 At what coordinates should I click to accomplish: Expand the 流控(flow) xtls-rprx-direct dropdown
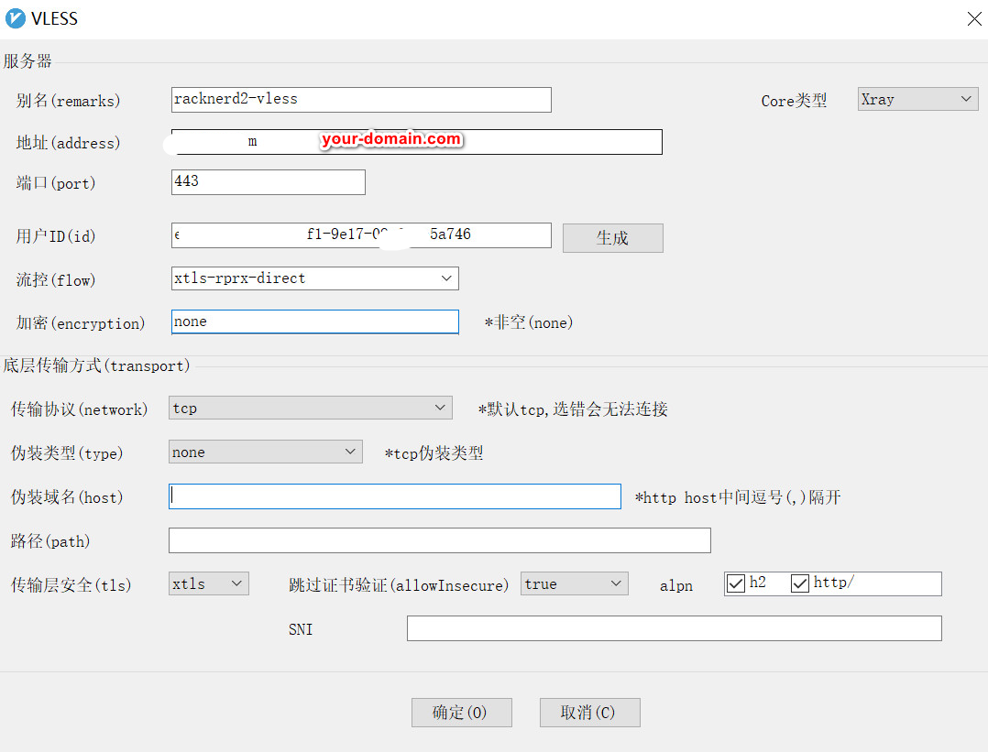point(314,278)
